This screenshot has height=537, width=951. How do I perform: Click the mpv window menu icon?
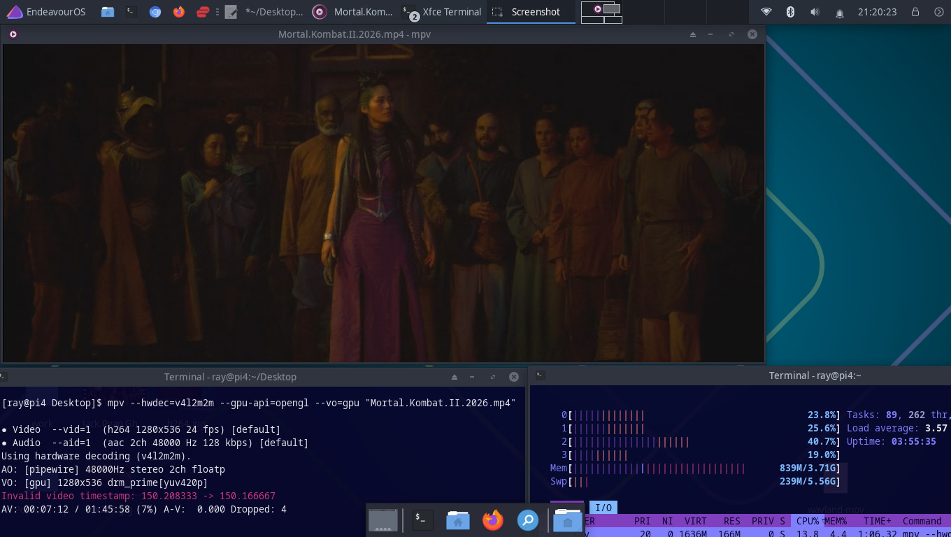tap(13, 34)
